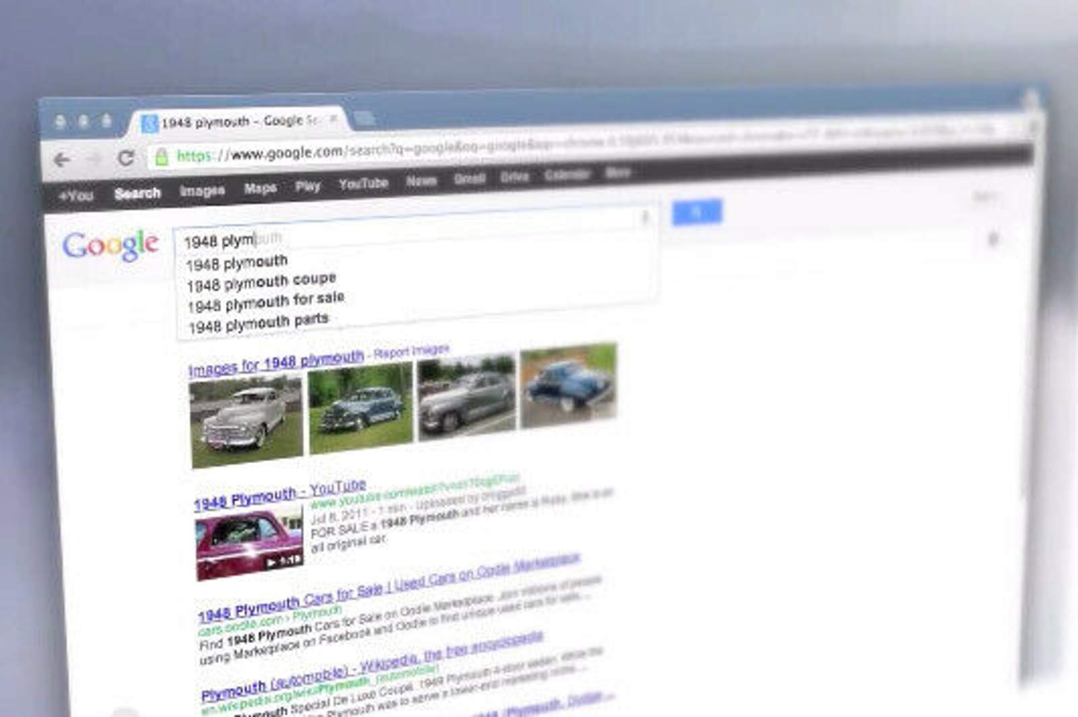Open Drive in Google bar
This screenshot has width=1078, height=717.
(514, 176)
